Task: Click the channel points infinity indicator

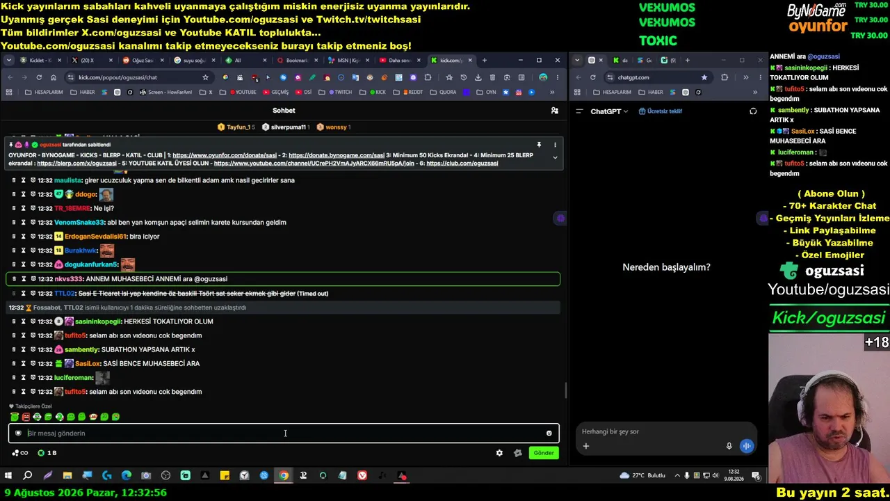Action: point(19,453)
